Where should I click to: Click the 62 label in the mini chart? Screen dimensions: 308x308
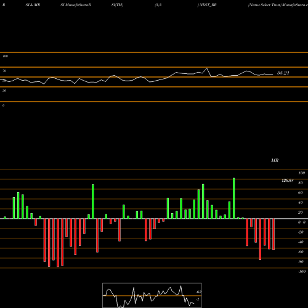pyautogui.click(x=199, y=292)
